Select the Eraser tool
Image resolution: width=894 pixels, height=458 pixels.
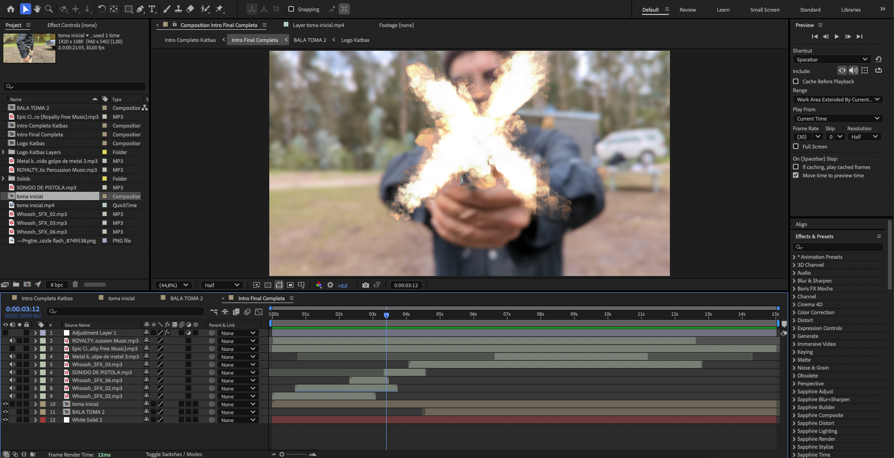click(190, 9)
